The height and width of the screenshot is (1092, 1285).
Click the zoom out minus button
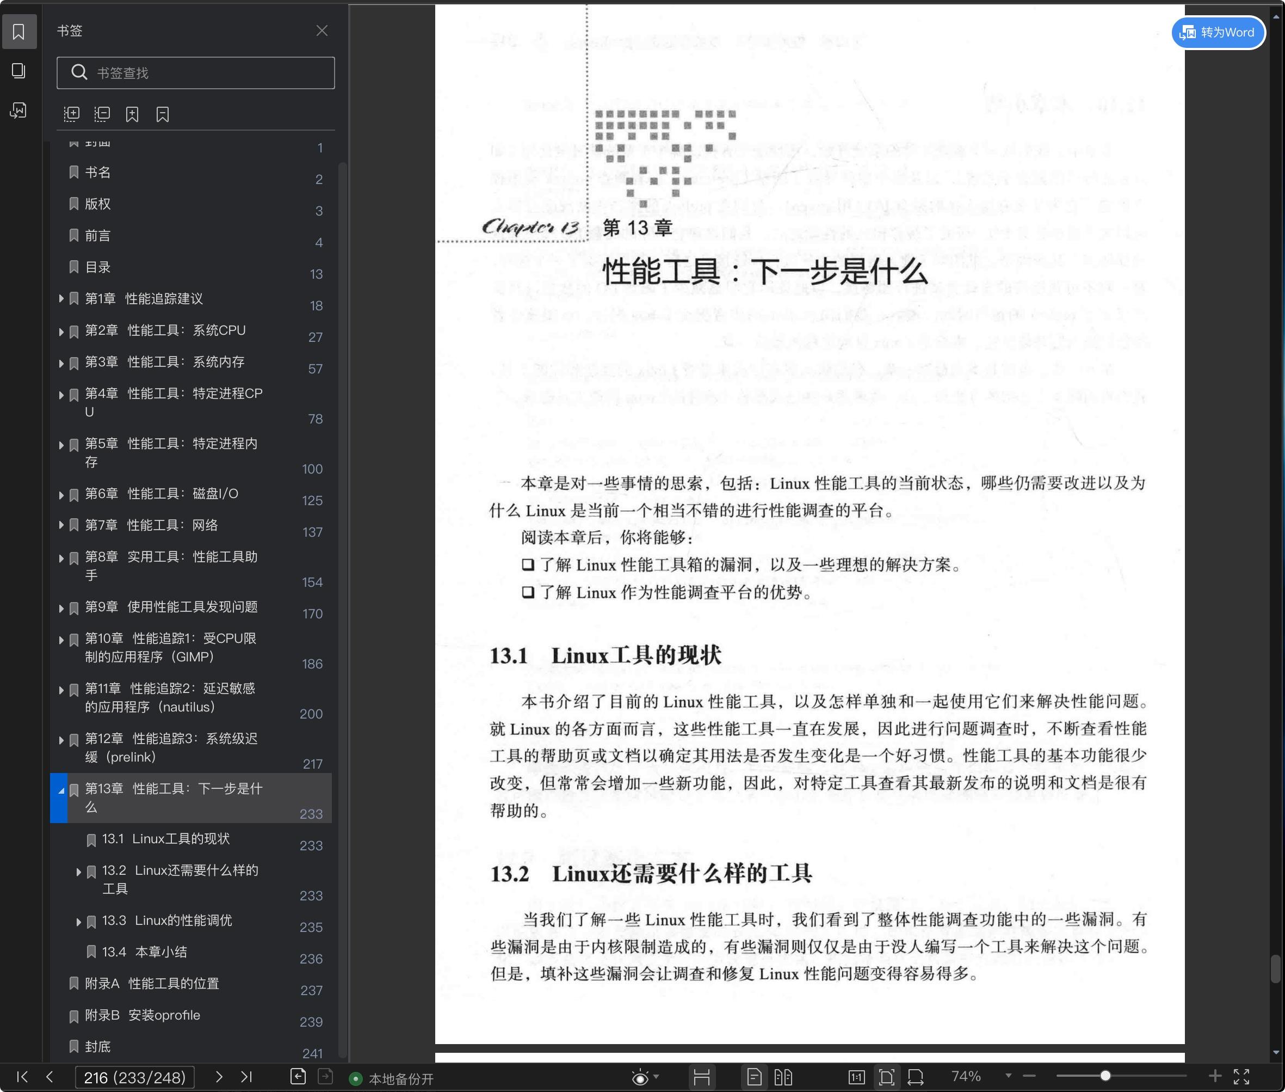(1029, 1076)
